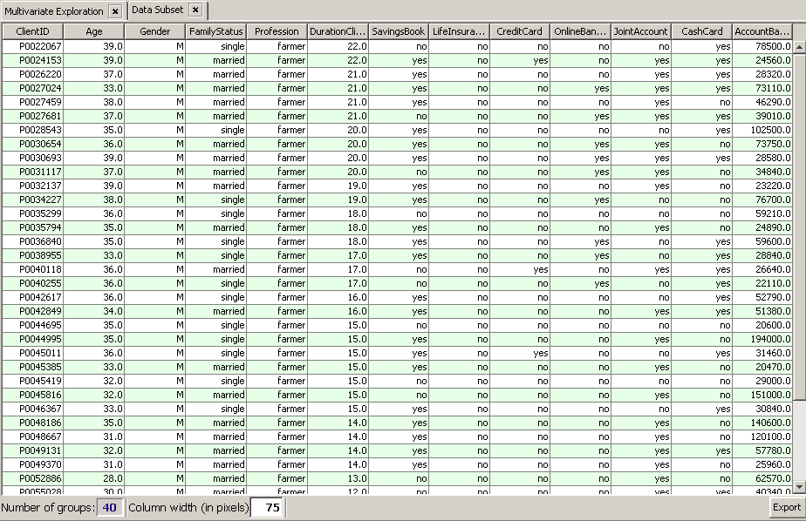Screen dimensions: 806x521
Task: Sort by the DurationCli column header
Action: coord(338,31)
